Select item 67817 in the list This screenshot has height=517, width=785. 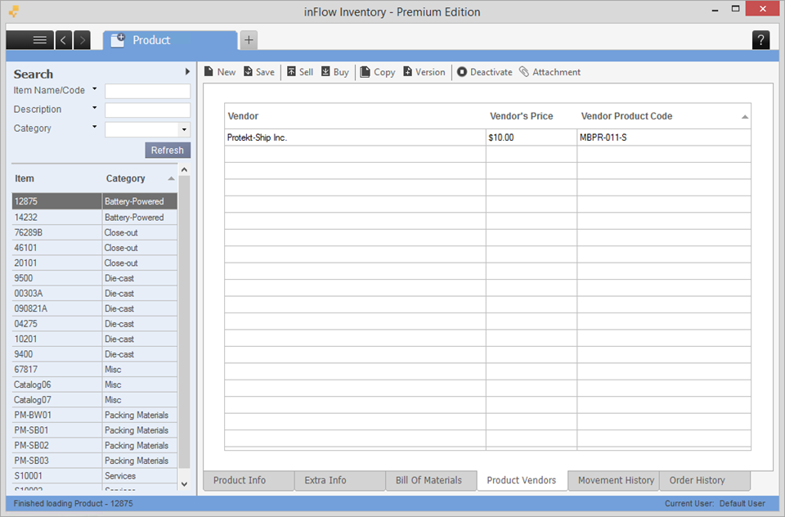pos(95,369)
